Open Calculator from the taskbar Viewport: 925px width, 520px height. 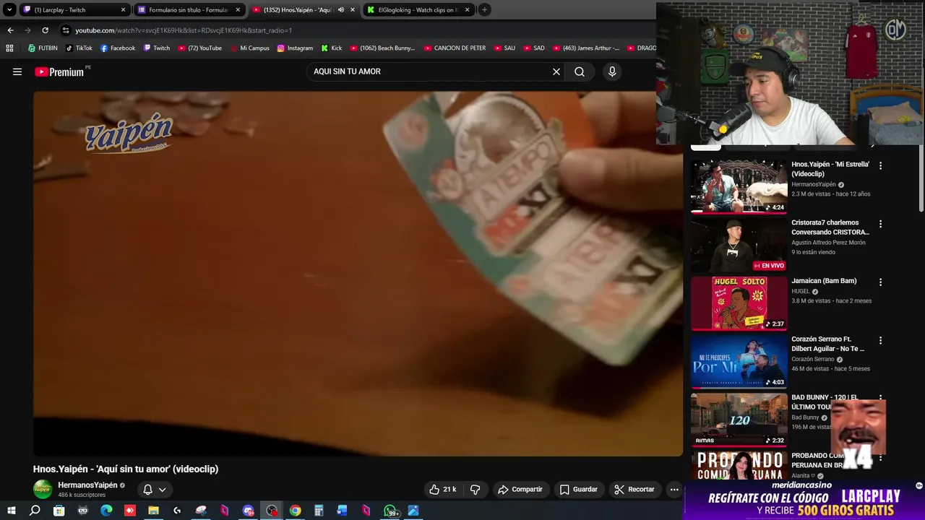coord(319,511)
